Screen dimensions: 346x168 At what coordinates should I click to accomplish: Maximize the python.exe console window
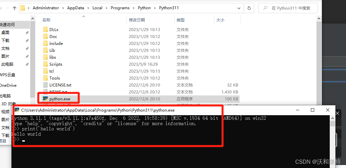tap(313, 110)
